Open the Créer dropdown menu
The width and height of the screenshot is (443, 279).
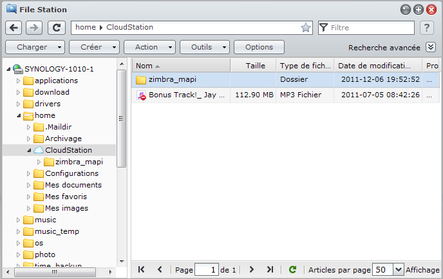click(95, 47)
